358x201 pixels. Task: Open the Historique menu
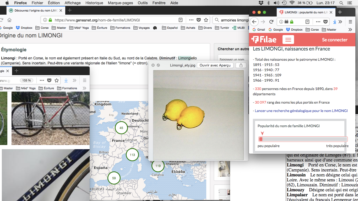tap(94, 3)
